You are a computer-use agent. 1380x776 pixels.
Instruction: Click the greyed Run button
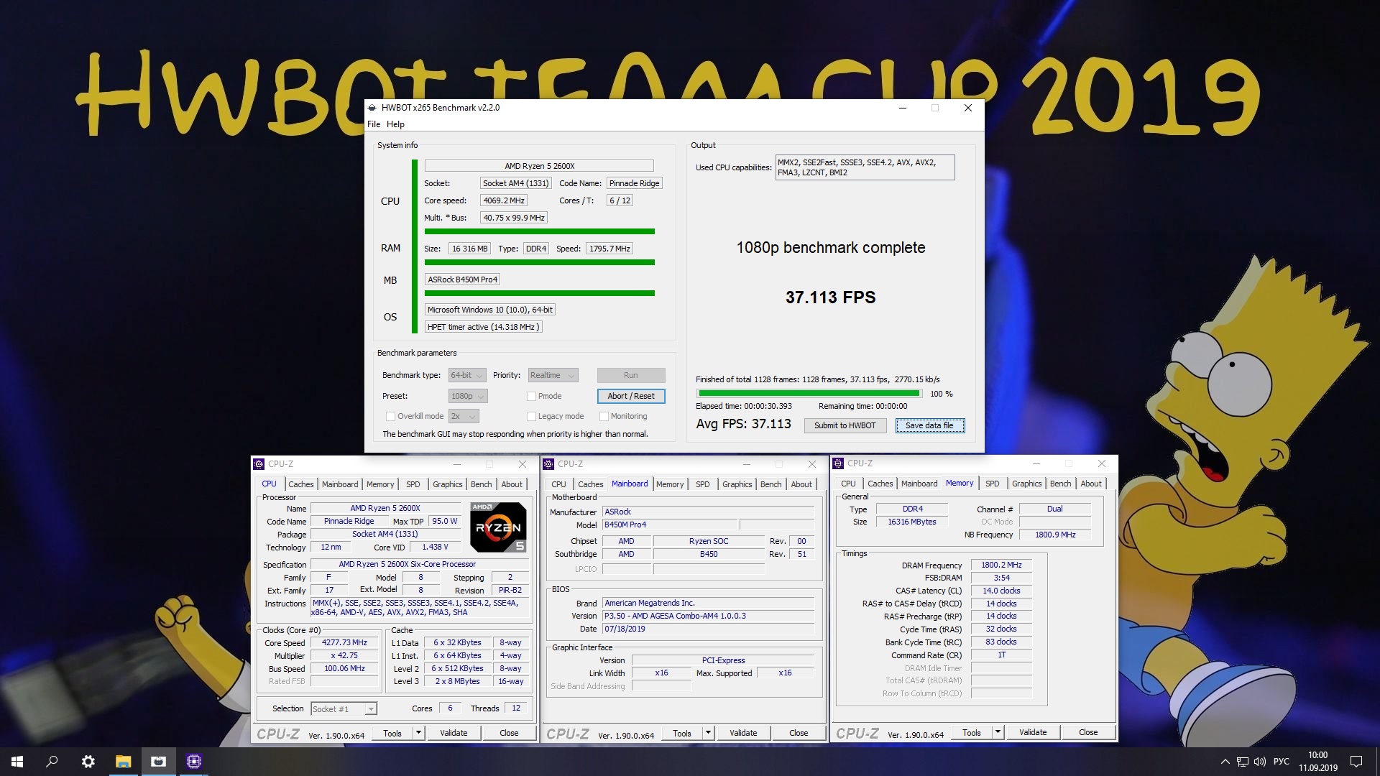[630, 375]
